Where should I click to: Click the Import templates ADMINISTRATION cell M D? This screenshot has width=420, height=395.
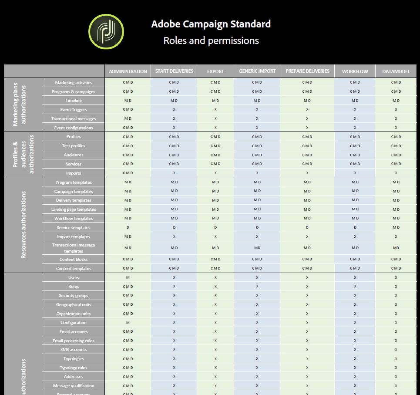pos(128,236)
